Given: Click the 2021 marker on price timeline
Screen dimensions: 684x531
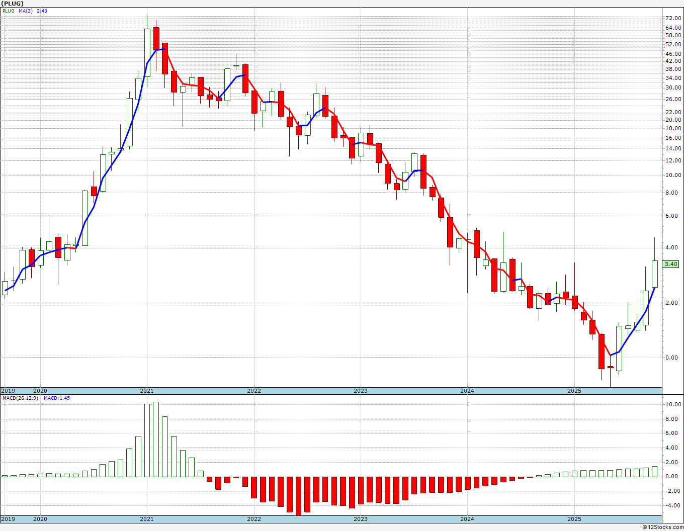Looking at the screenshot, I should click(x=146, y=391).
